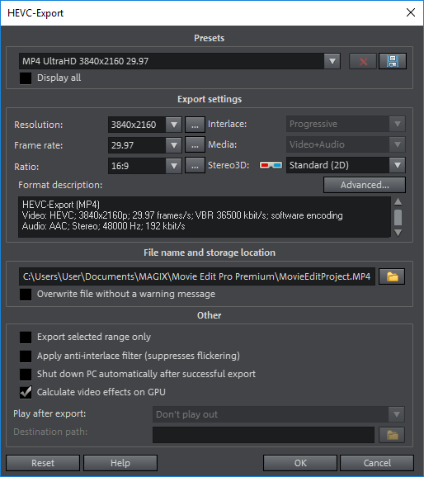Expand the Frame rate 29.97 dropdown

(145, 145)
